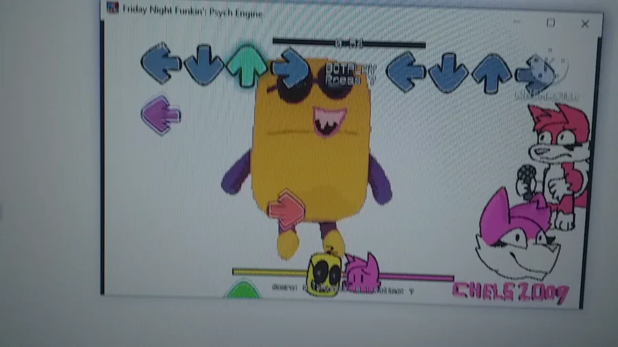Viewport: 618px width, 347px height.
Task: Click the song time progress bar
Action: click(349, 43)
